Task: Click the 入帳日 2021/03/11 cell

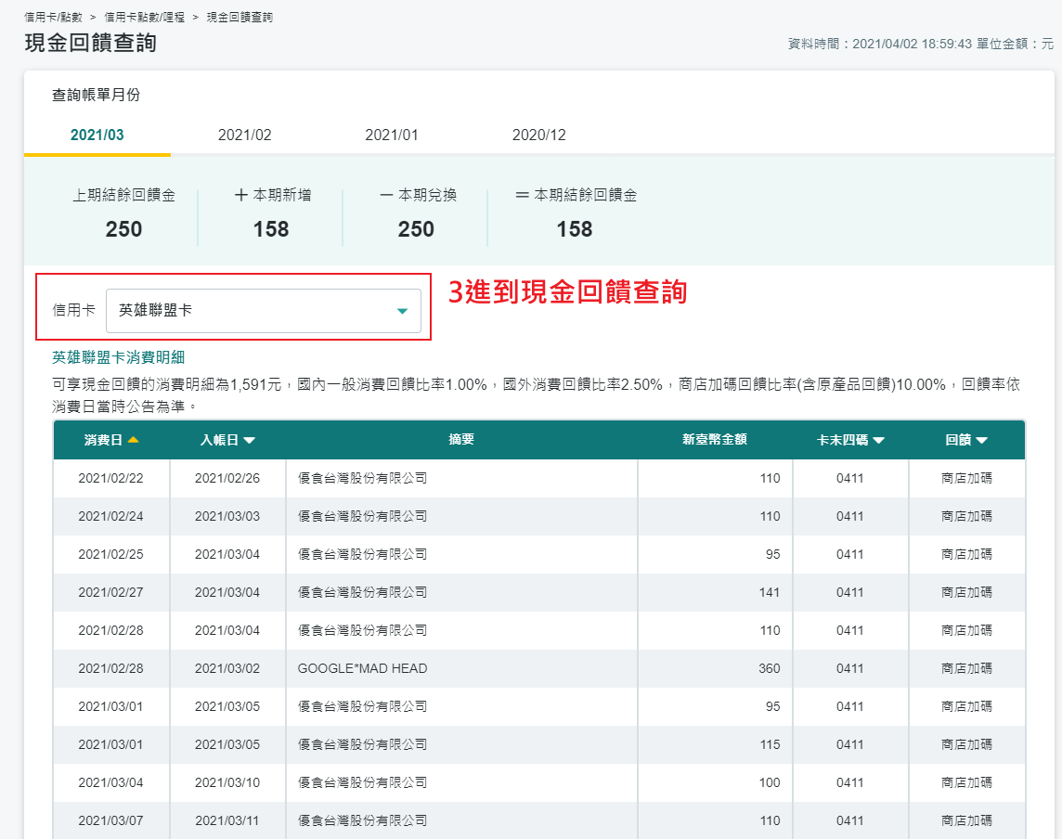Action: click(x=227, y=820)
